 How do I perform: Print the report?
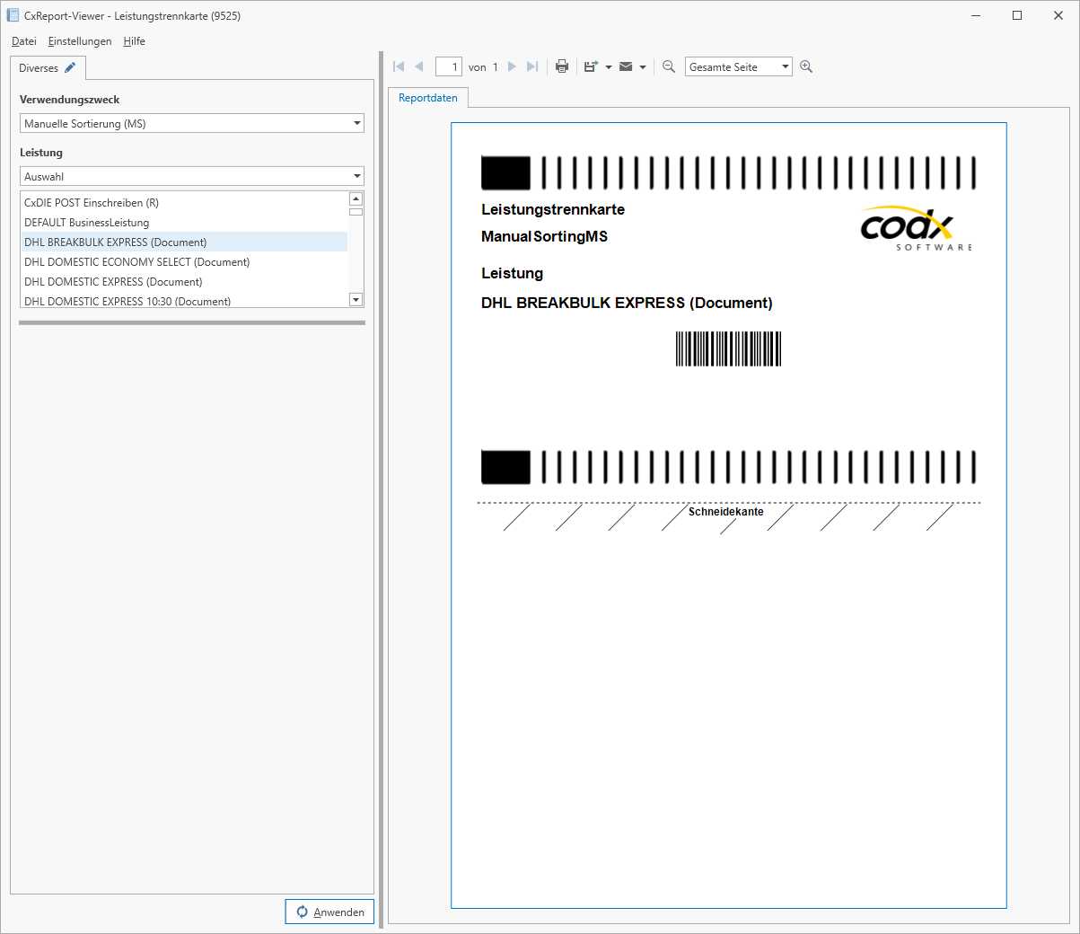(562, 66)
